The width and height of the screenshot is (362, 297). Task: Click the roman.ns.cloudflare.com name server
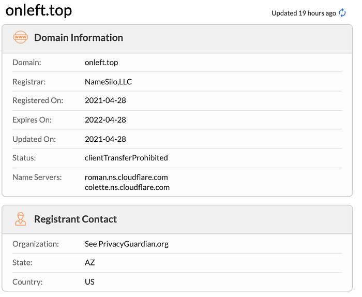tap(126, 177)
